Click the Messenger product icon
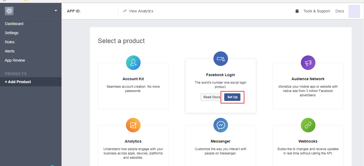Image resolution: width=364 pixels, height=166 pixels. point(221,125)
